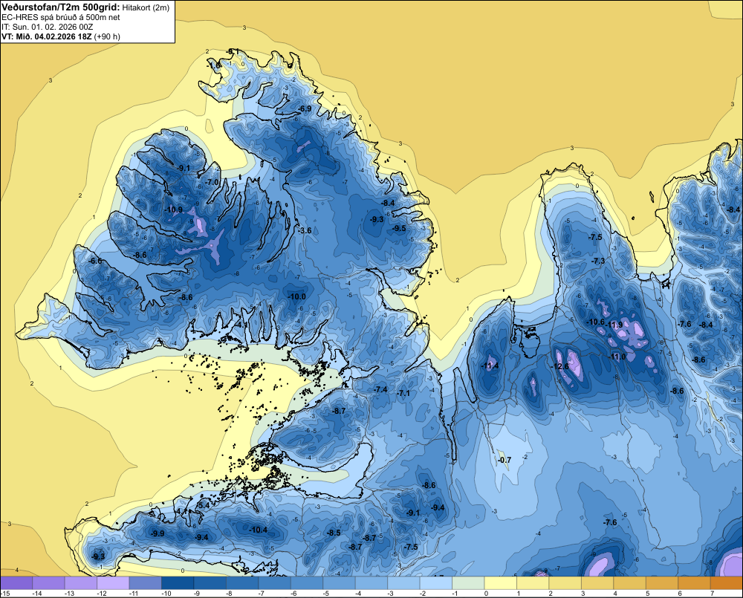Click the legend swatch between 6 and 7
The image size is (743, 598).
(x=694, y=582)
